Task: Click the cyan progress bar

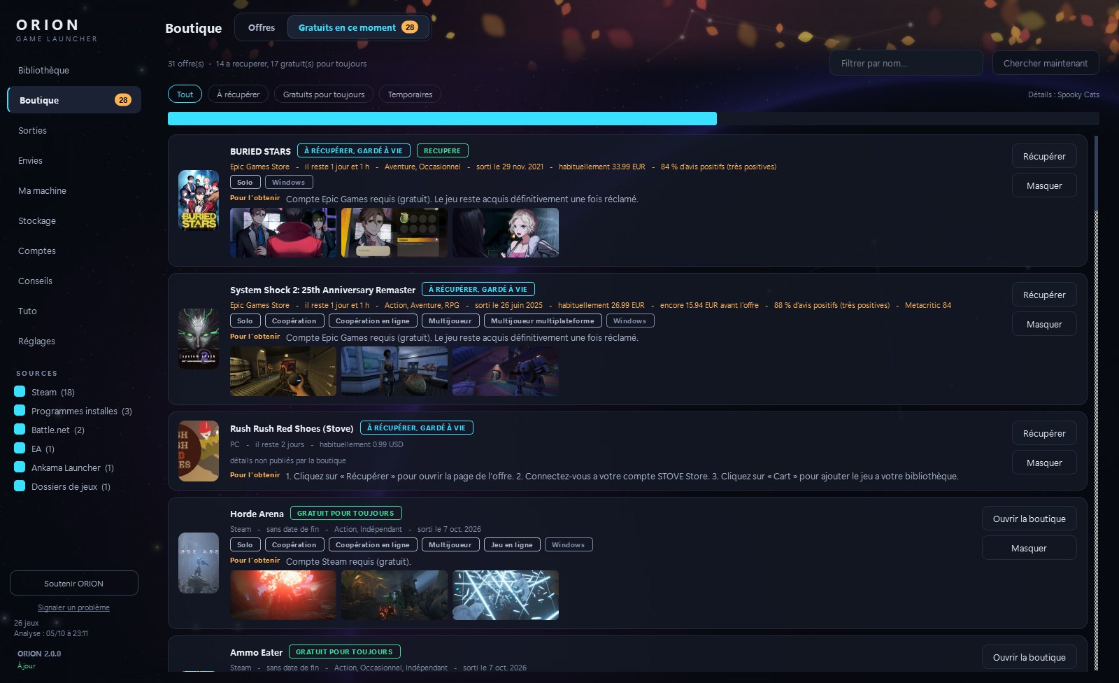Action: (x=442, y=118)
